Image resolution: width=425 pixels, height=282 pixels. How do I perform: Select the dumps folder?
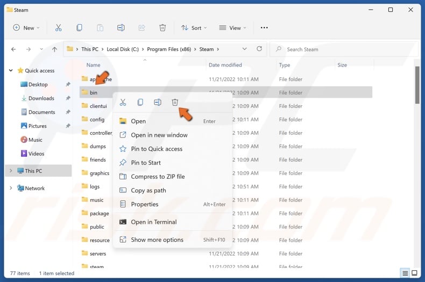[97, 146]
